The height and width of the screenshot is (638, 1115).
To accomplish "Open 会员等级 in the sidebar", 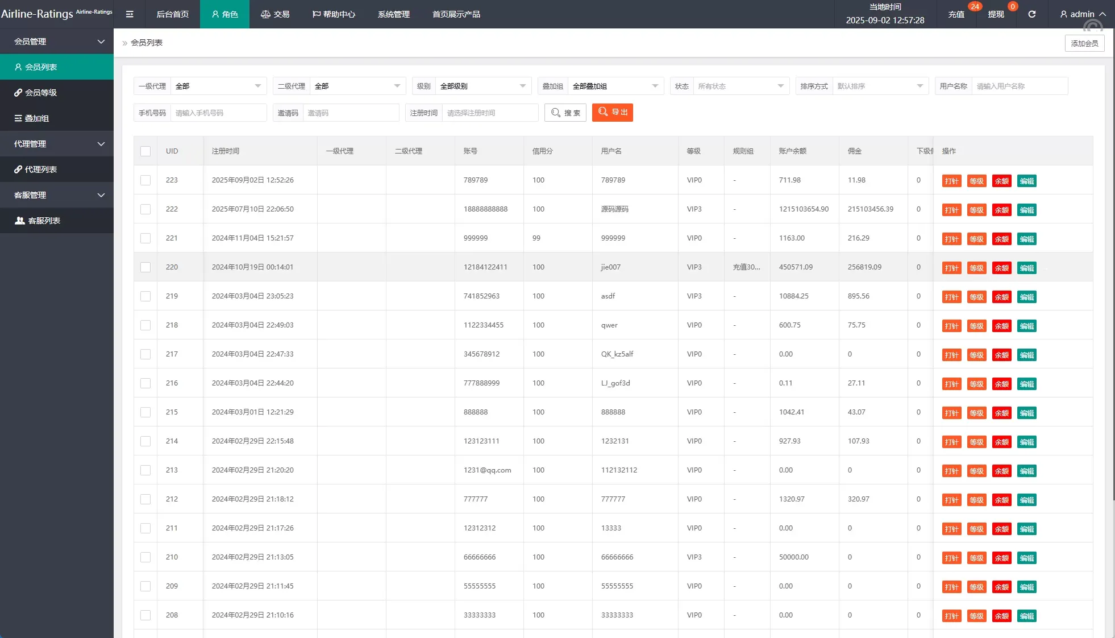I will click(41, 93).
